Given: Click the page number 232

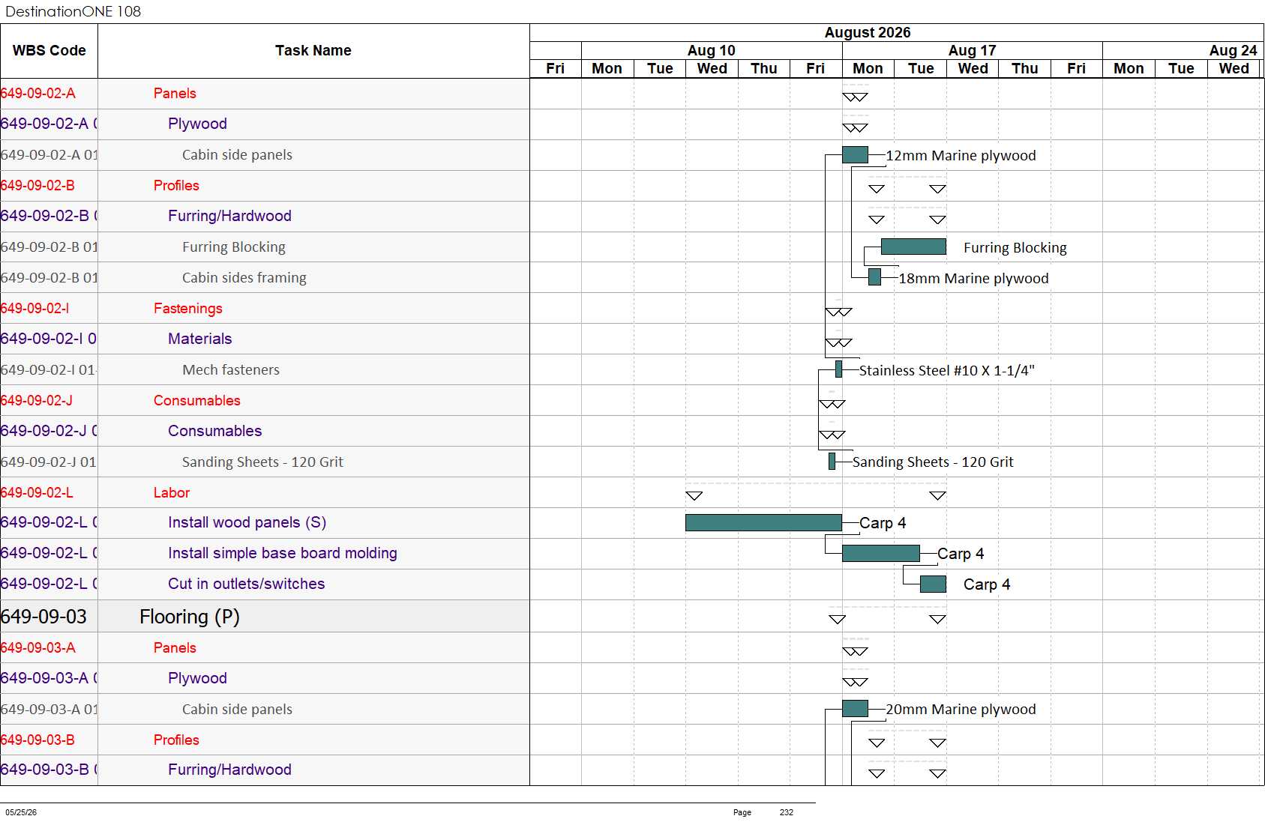Looking at the screenshot, I should [786, 812].
